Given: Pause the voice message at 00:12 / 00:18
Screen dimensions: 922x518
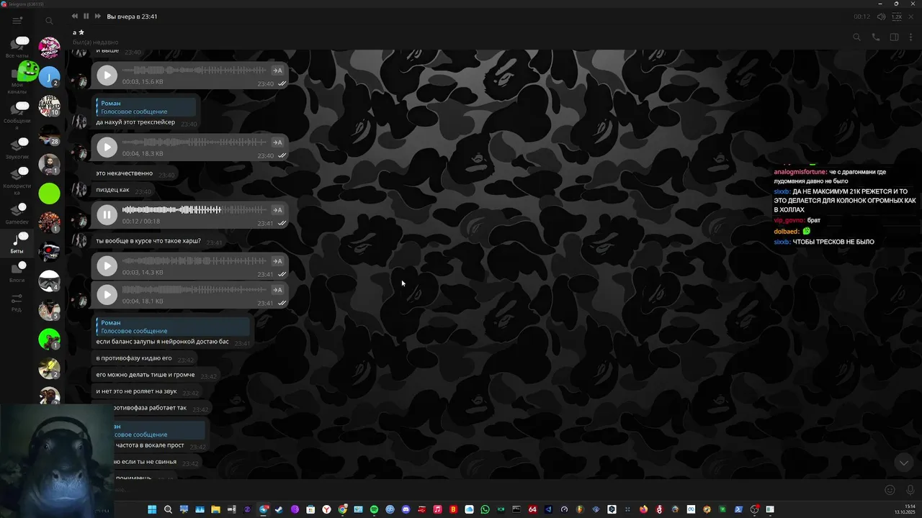Looking at the screenshot, I should [107, 214].
